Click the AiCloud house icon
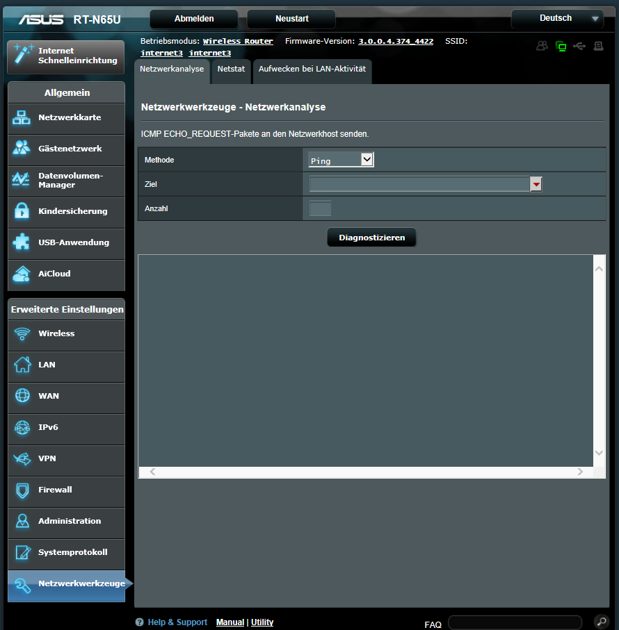 [22, 274]
